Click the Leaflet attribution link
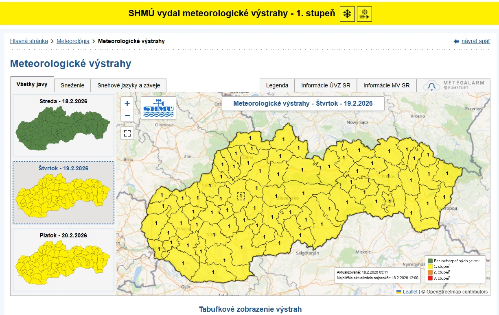The height and width of the screenshot is (315, 499). 410,291
